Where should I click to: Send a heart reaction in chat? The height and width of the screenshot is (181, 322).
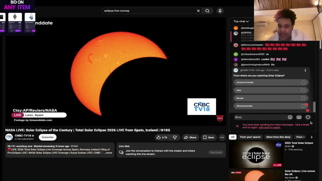(308, 117)
